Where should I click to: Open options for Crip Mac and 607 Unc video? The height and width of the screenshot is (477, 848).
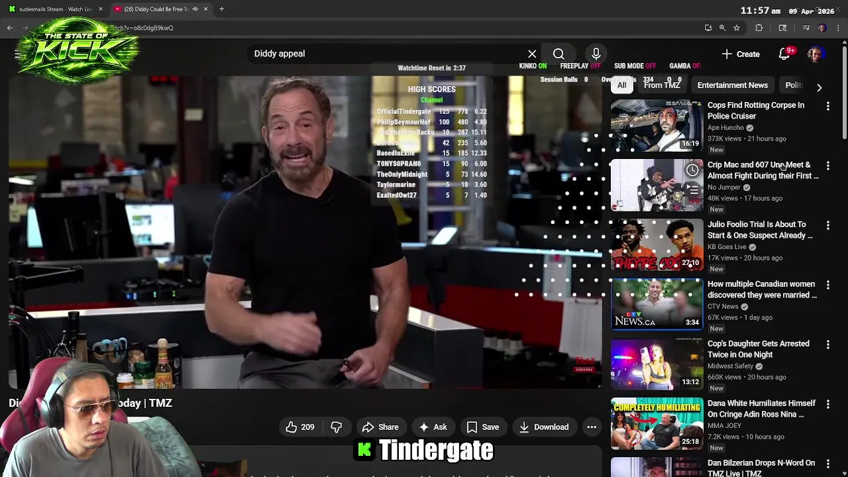[x=827, y=166]
